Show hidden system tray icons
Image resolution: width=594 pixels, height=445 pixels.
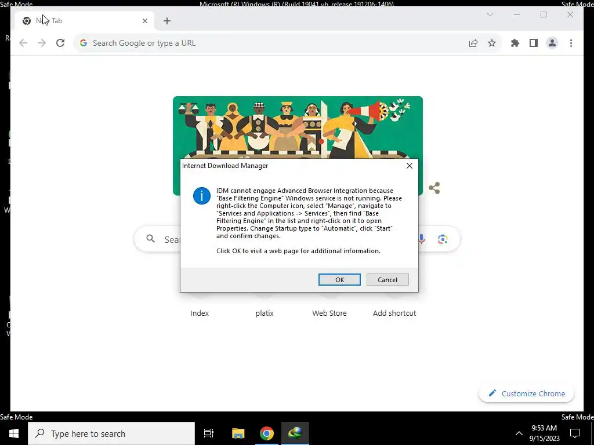519,433
